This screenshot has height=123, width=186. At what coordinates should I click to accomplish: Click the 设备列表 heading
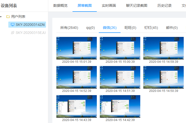9,6
